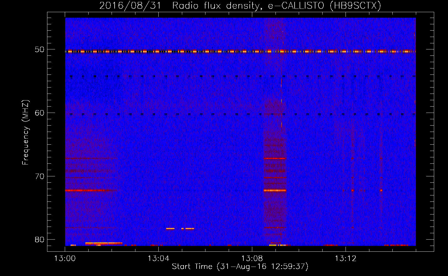The height and width of the screenshot is (276, 448).
Task: Click the date '2016/08/31' in the title
Action: [x=130, y=6]
